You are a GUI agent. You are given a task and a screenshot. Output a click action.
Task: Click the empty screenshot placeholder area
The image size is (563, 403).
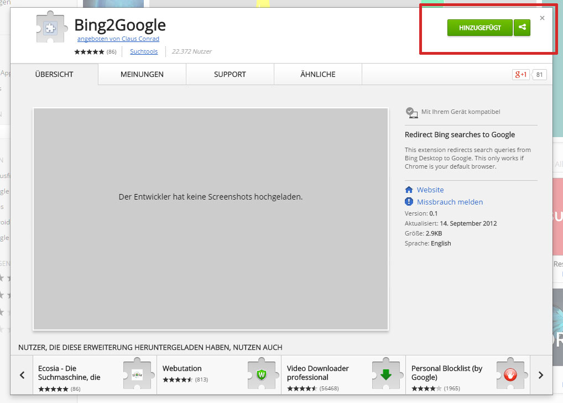(211, 219)
